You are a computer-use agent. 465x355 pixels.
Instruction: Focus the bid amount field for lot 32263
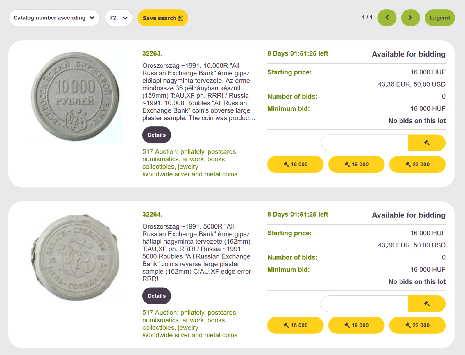(365, 143)
